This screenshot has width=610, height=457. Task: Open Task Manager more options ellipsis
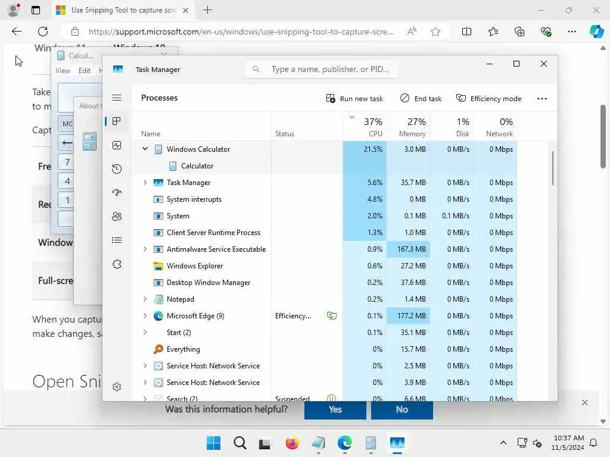click(542, 99)
